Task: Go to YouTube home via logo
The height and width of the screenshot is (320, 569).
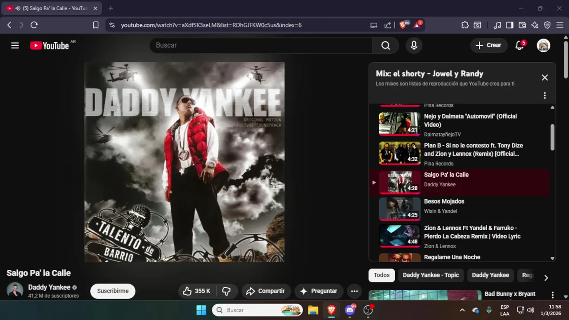Action: pos(49,45)
